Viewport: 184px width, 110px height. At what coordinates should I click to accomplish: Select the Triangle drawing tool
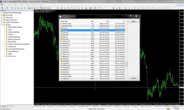tap(117, 8)
